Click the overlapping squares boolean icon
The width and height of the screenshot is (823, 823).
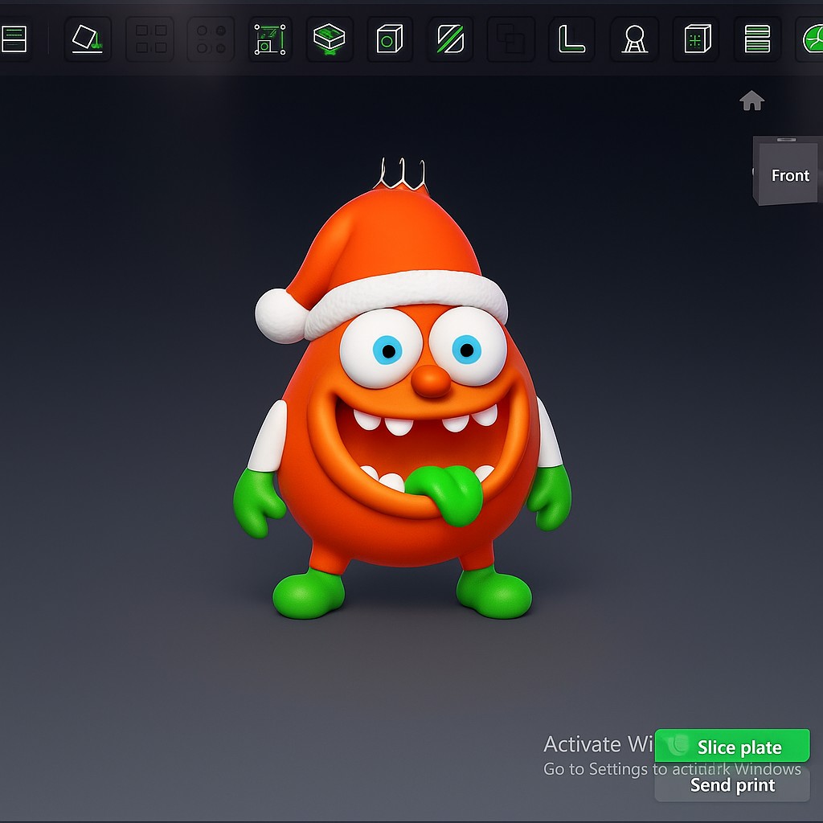pos(510,38)
